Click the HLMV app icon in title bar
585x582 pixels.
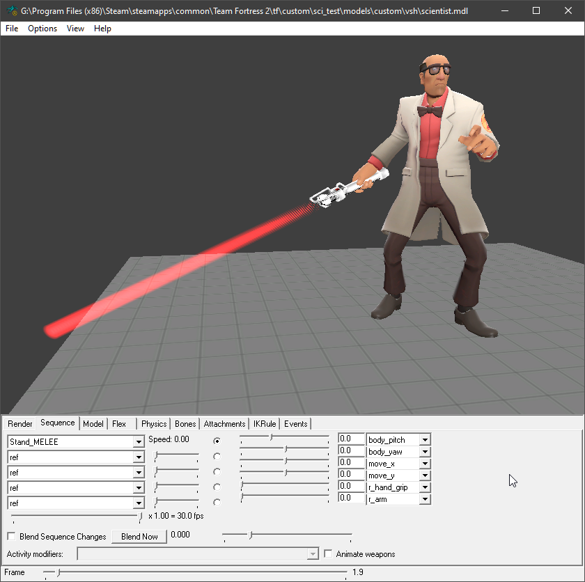(13, 10)
